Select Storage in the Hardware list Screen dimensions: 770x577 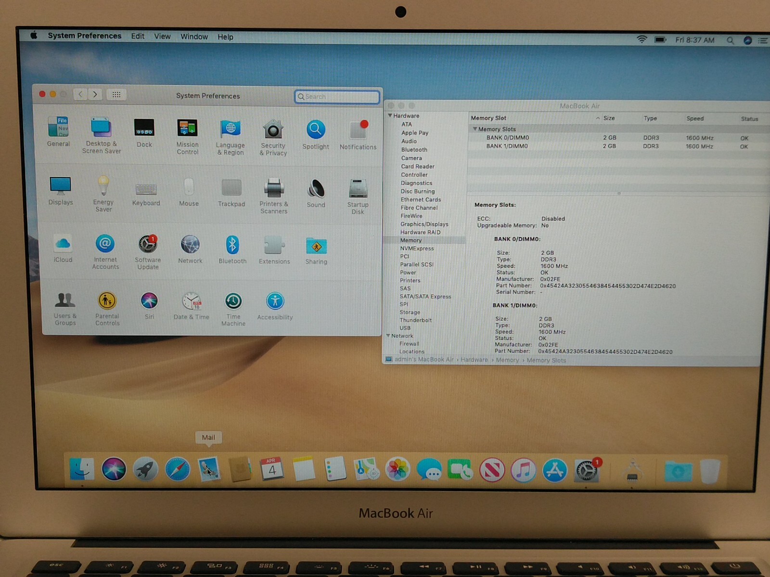(410, 312)
